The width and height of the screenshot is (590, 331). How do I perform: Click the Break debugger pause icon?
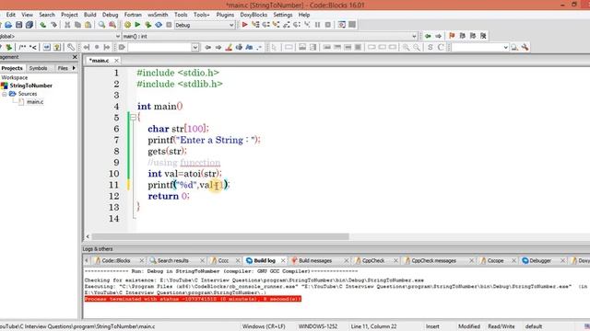[x=317, y=25]
